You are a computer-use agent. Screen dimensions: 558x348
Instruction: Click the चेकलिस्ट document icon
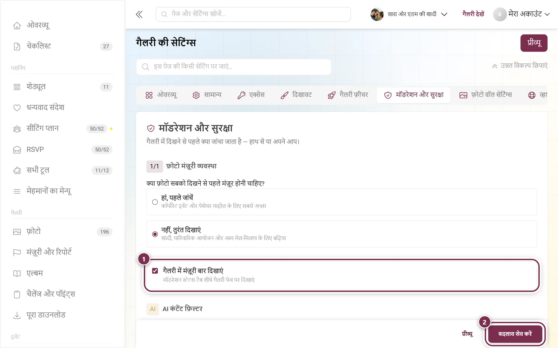(17, 46)
